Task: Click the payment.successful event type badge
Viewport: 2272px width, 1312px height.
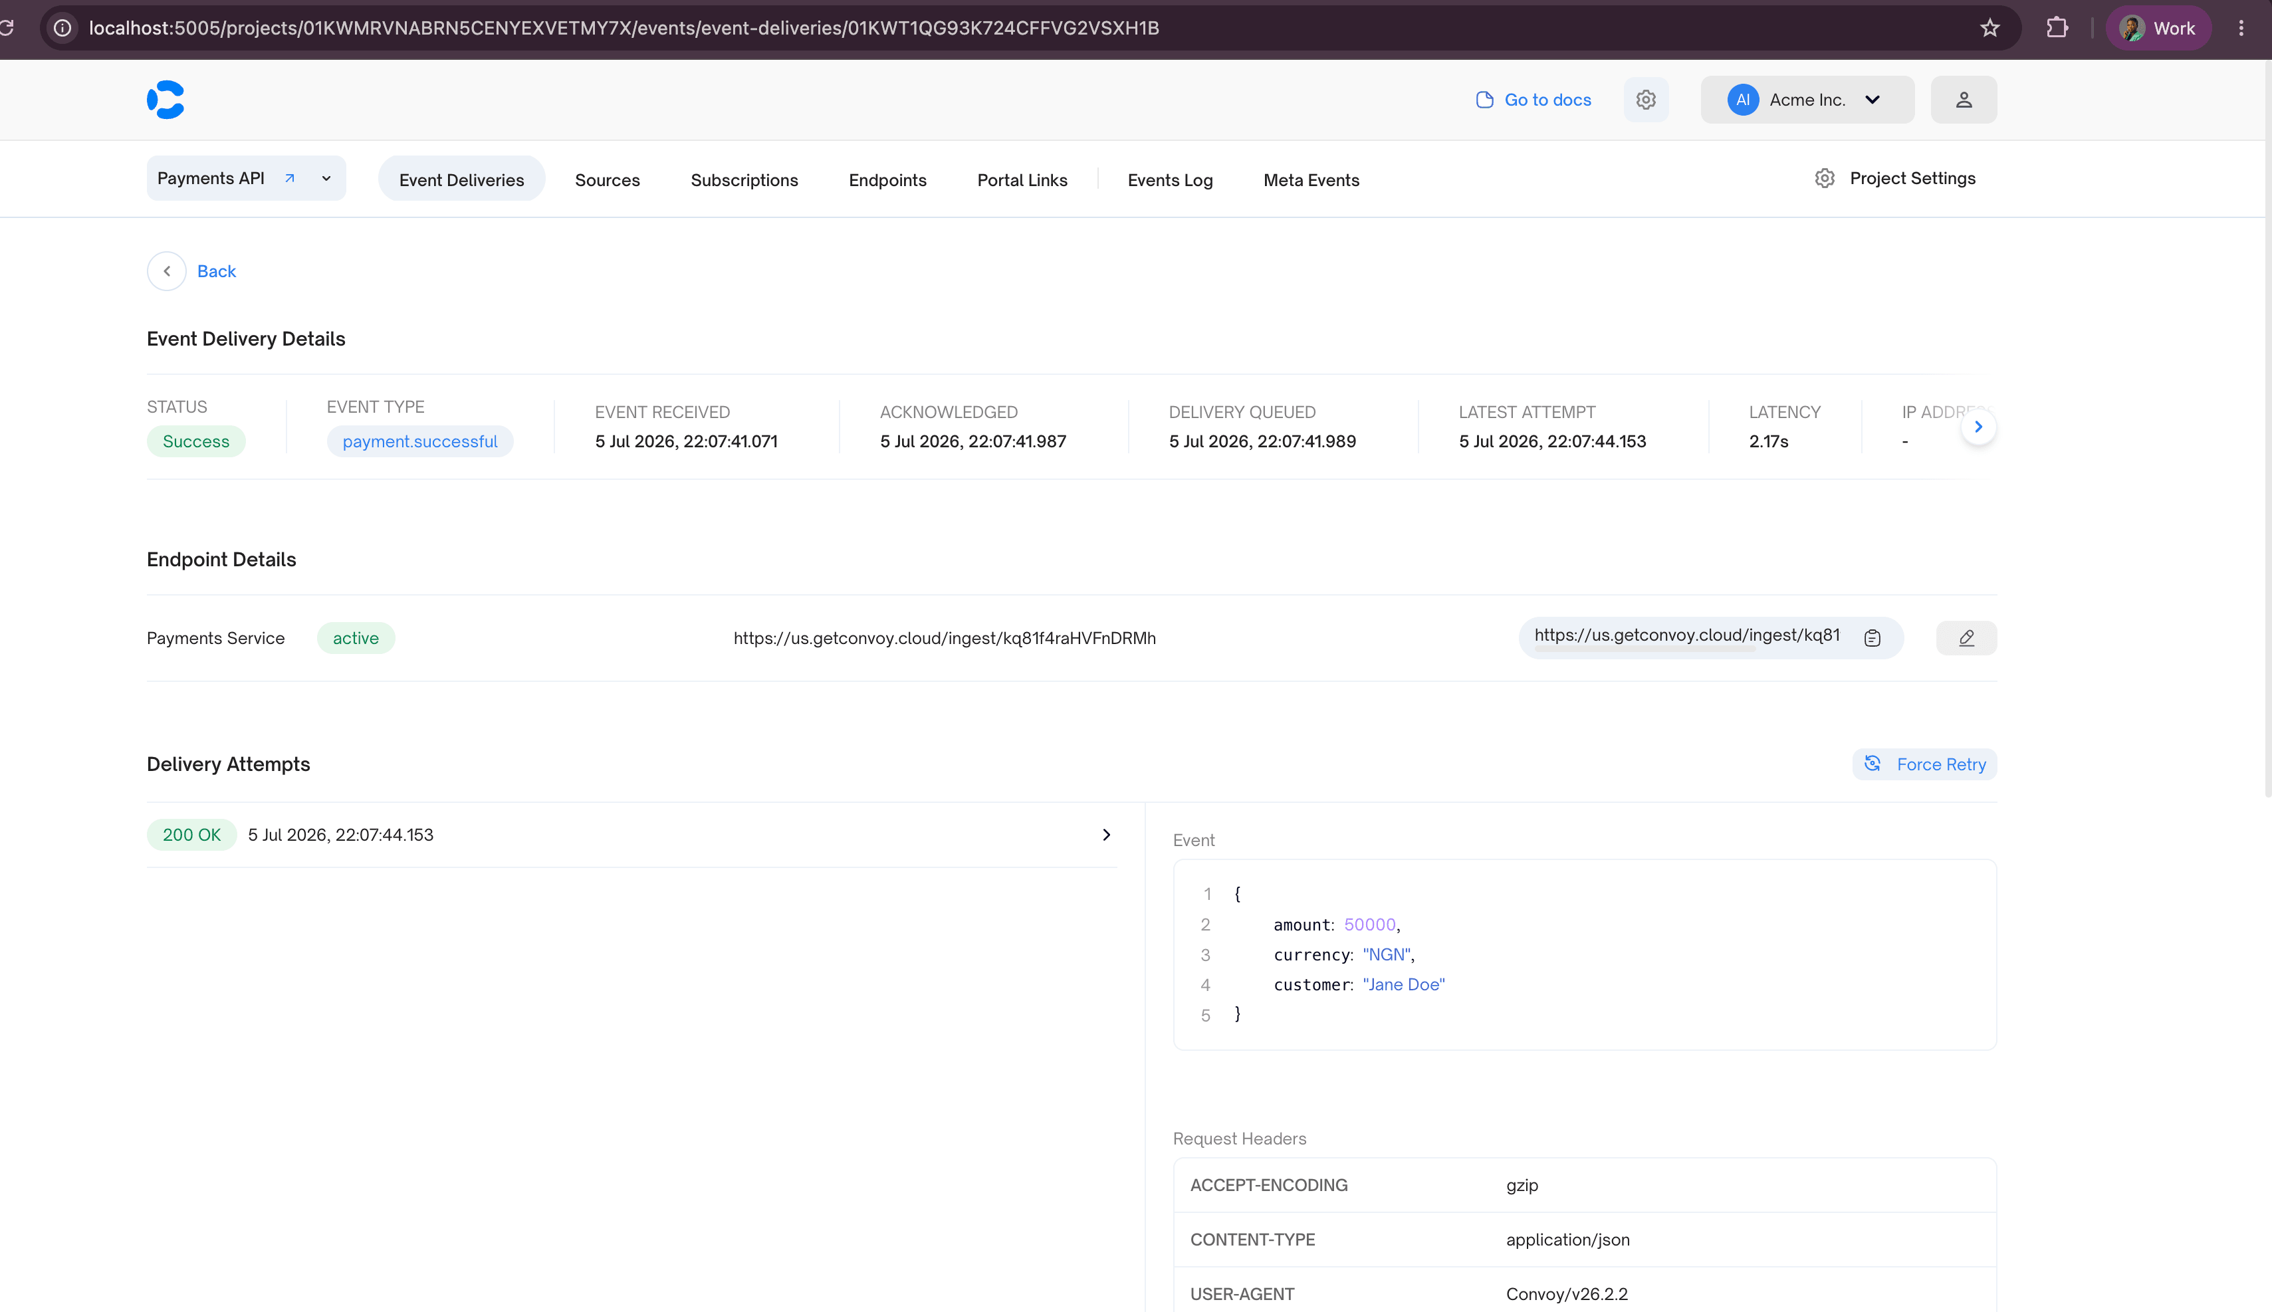Action: pyautogui.click(x=420, y=441)
